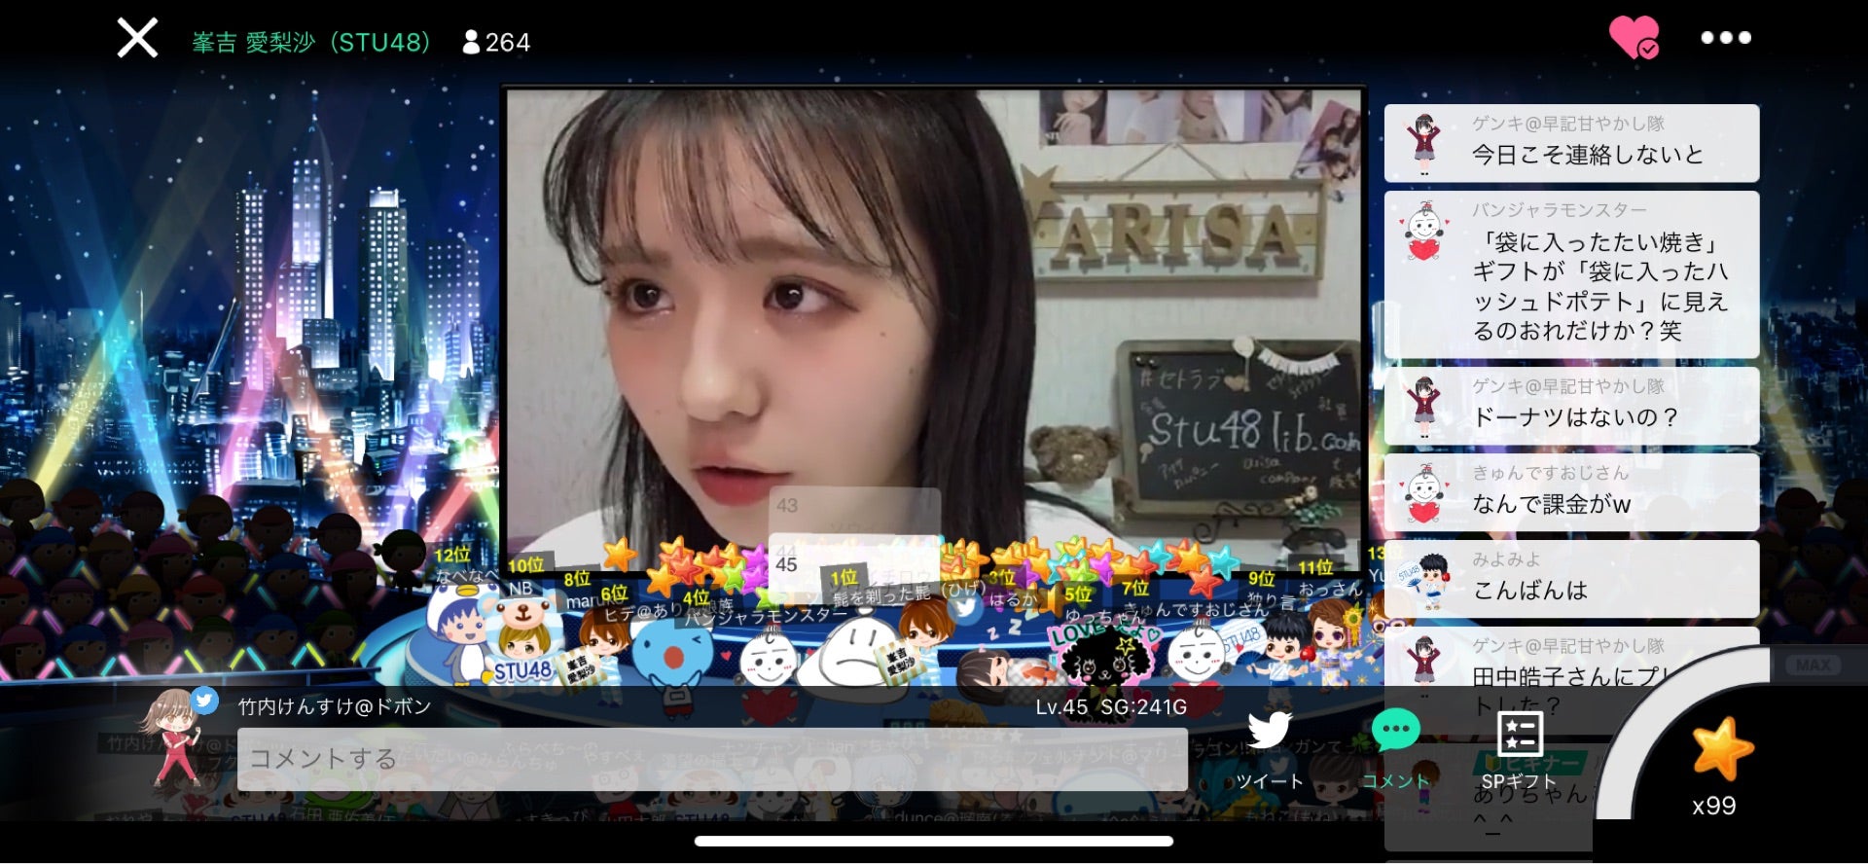
Task: Open バンジャラモンスター's long たい焼き comment
Action: coord(1571,274)
